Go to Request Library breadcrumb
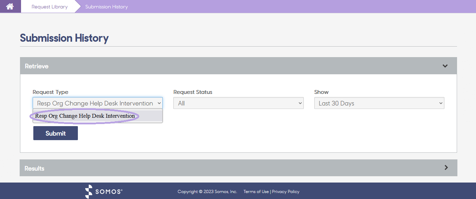Viewport: 476px width, 199px height. coord(49,7)
